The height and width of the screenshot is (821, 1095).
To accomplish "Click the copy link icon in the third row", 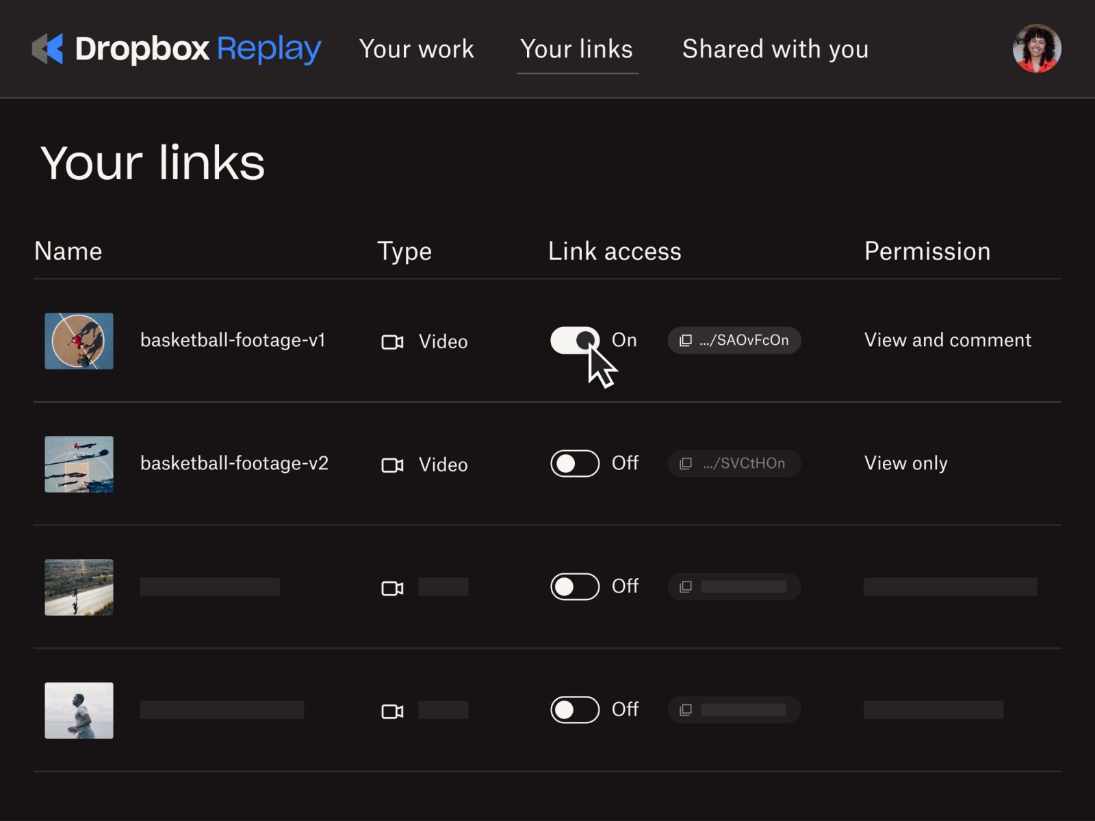I will pyautogui.click(x=685, y=586).
